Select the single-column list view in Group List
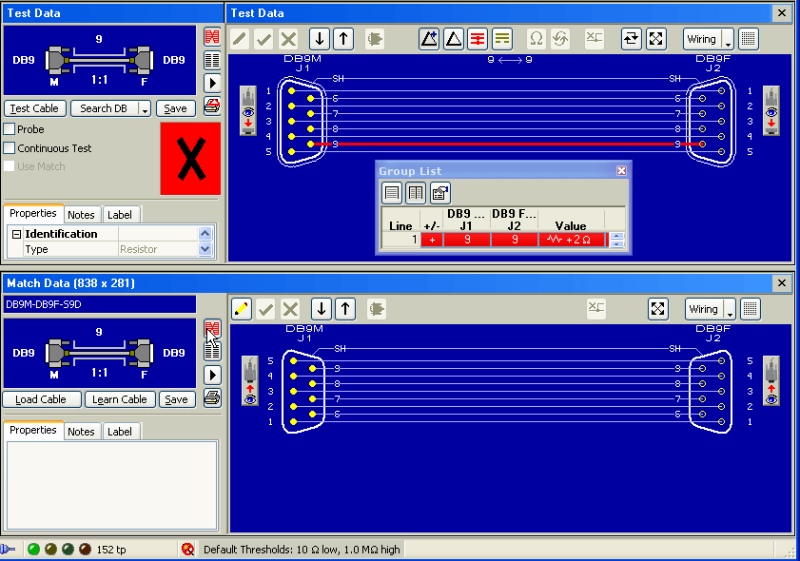The height and width of the screenshot is (561, 800). coord(391,192)
